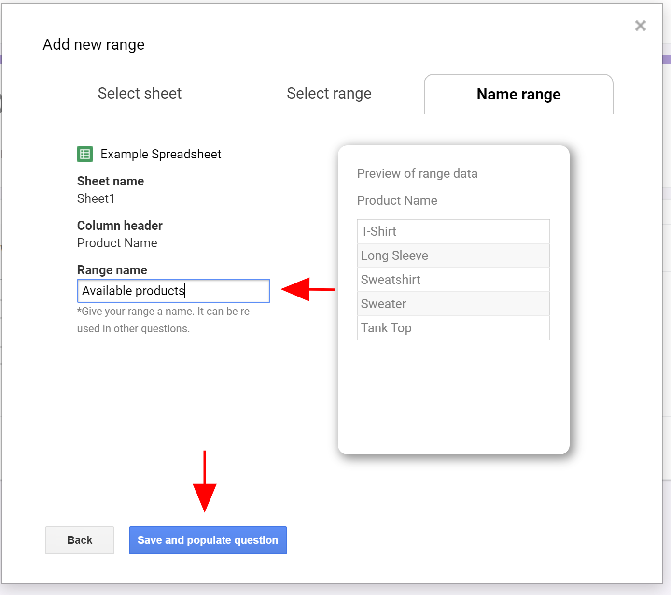
Task: Close the Add new range dialog
Action: [640, 26]
